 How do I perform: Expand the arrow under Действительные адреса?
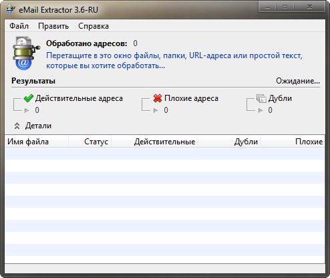point(27,110)
